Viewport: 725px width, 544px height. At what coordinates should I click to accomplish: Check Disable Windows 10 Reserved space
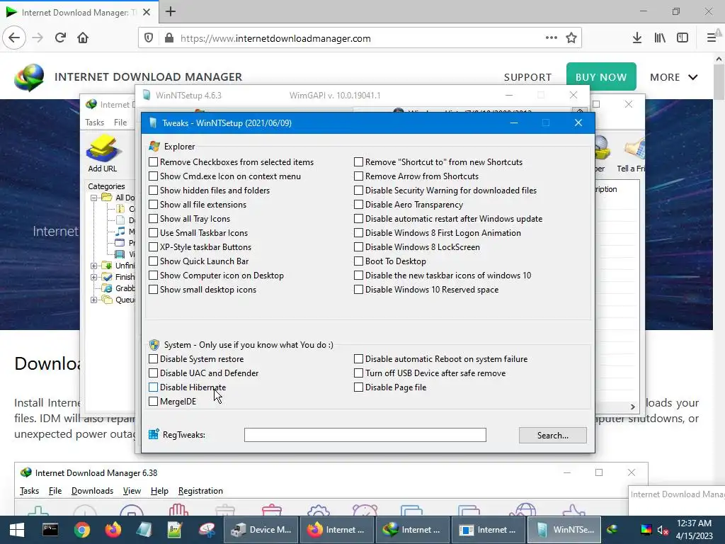coord(358,290)
